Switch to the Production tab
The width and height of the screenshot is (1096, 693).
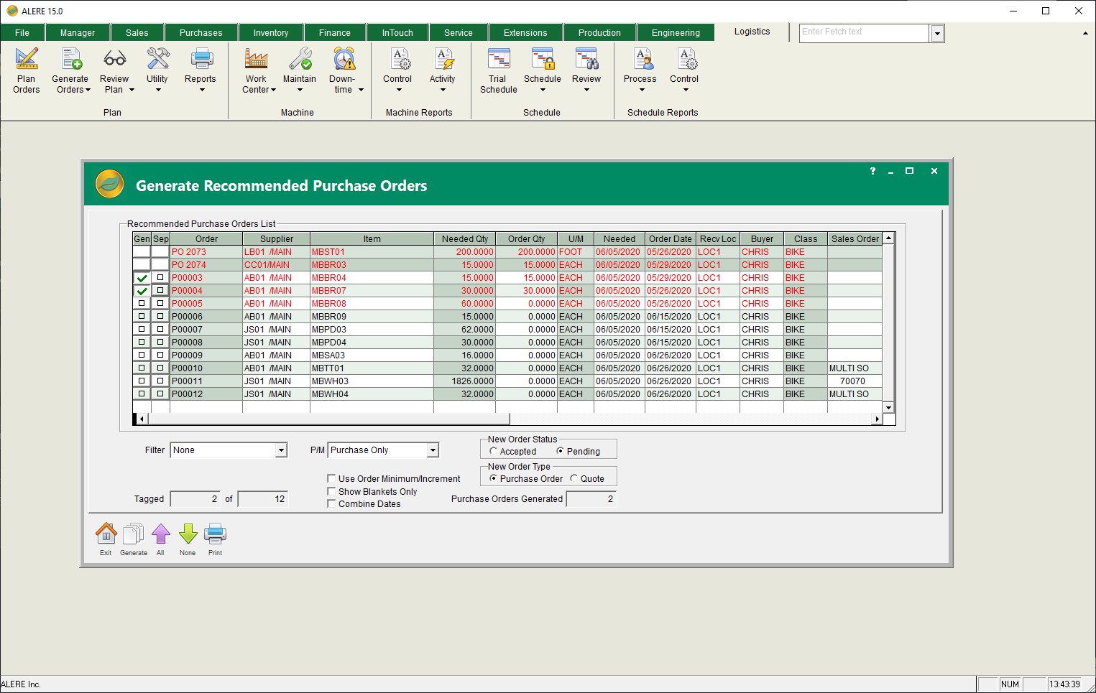coord(599,33)
